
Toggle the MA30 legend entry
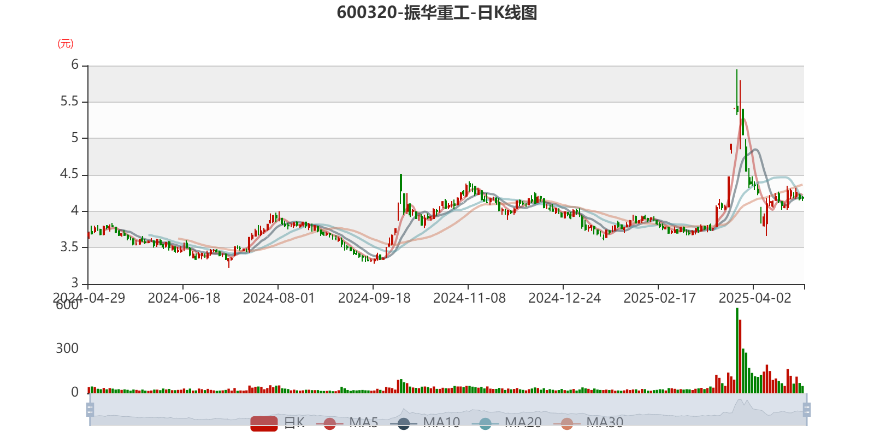point(588,423)
